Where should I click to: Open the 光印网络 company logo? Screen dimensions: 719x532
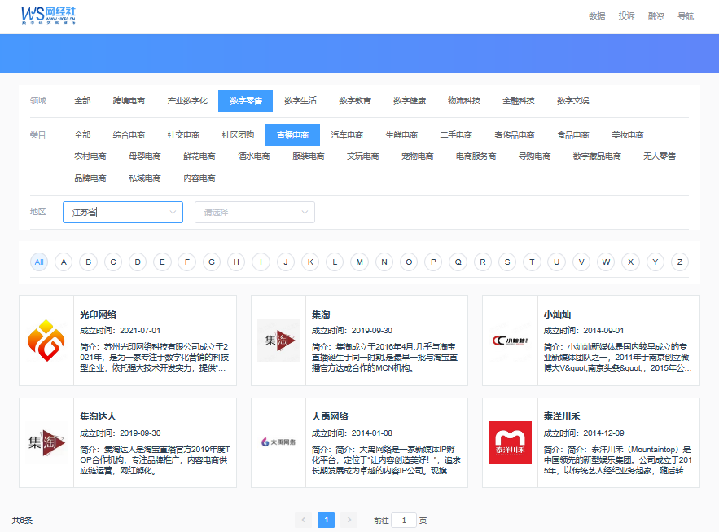click(47, 341)
